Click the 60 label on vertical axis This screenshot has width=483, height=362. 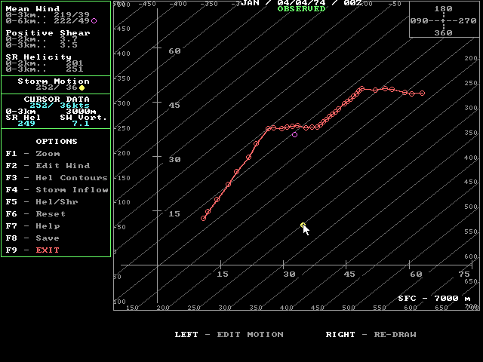pyautogui.click(x=174, y=51)
